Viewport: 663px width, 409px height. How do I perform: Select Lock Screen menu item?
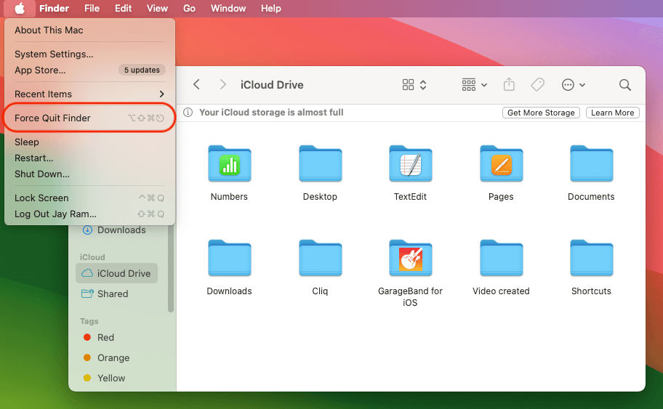pos(89,198)
